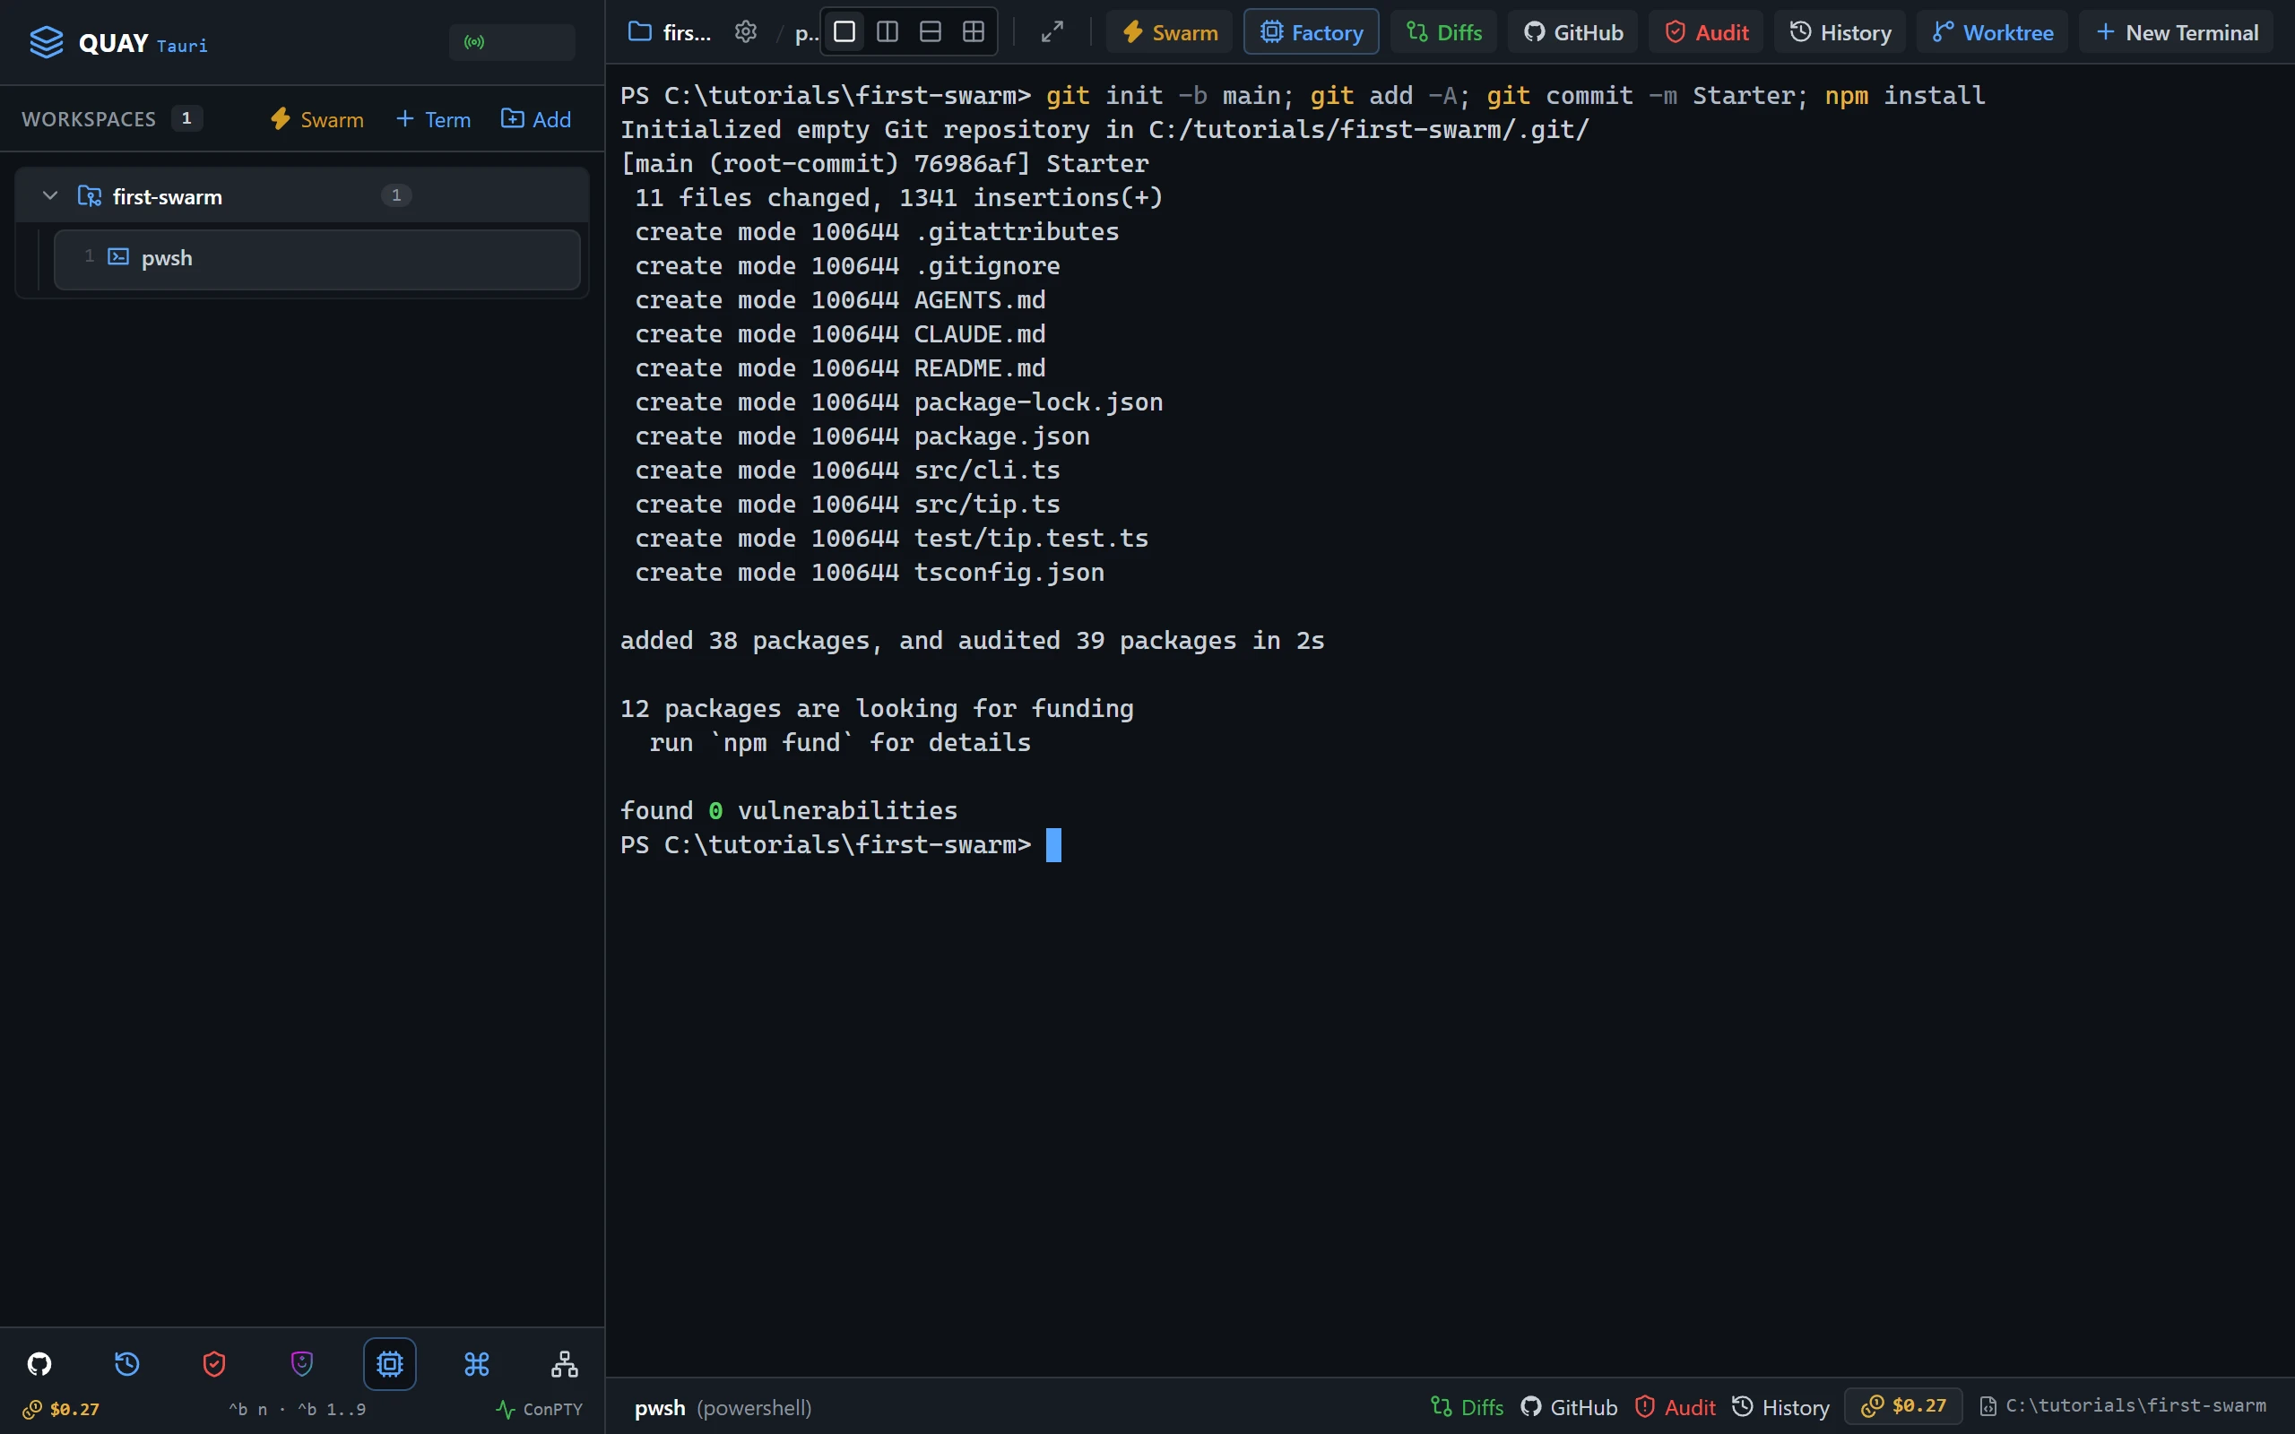The width and height of the screenshot is (2295, 1434).
Task: Open GitHub in top toolbar
Action: pyautogui.click(x=1573, y=32)
